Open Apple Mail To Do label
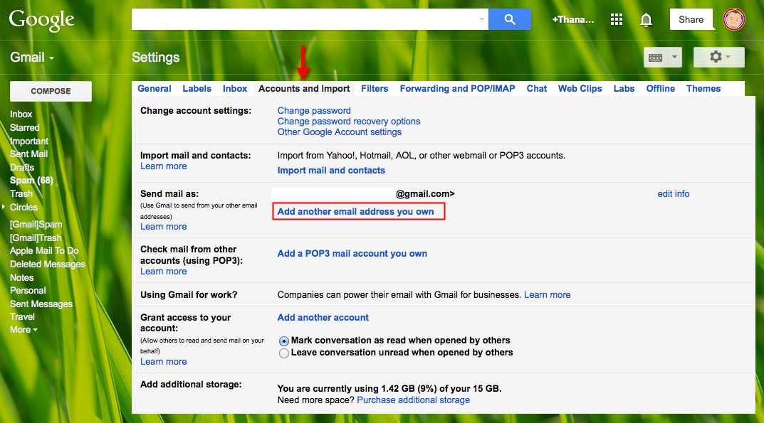 44,251
